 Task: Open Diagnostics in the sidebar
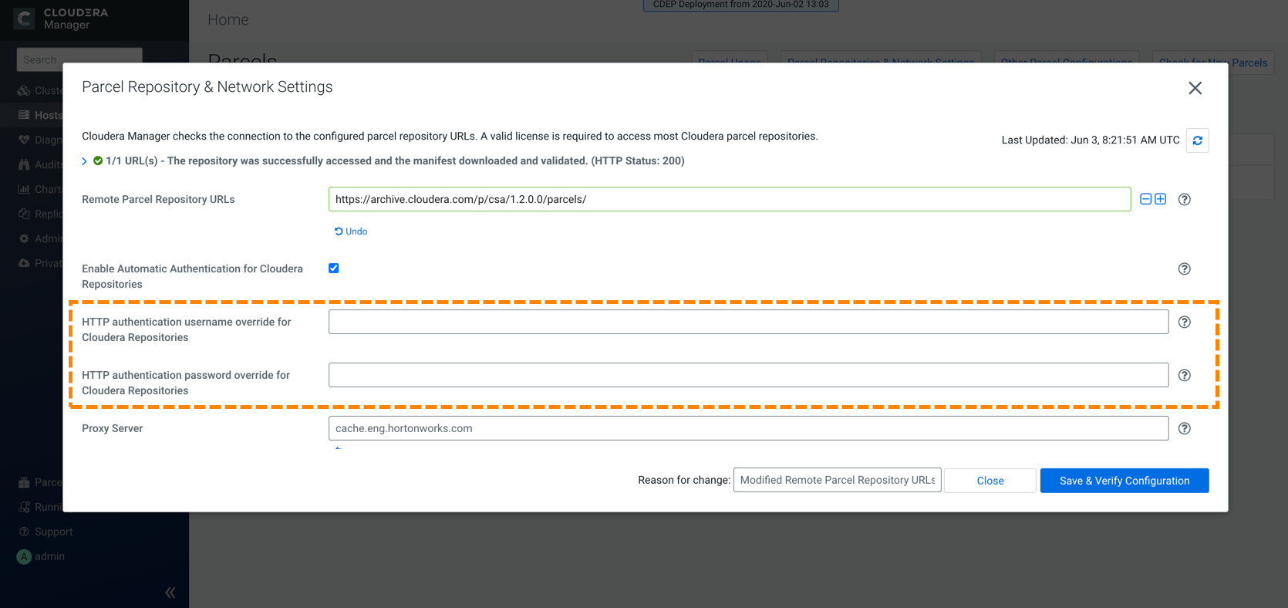pos(40,140)
